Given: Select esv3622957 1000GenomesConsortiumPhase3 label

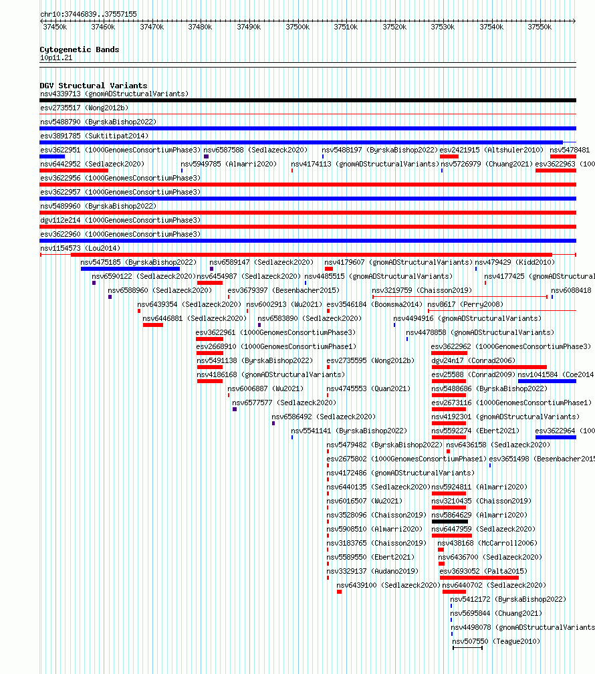Looking at the screenshot, I should [x=120, y=192].
